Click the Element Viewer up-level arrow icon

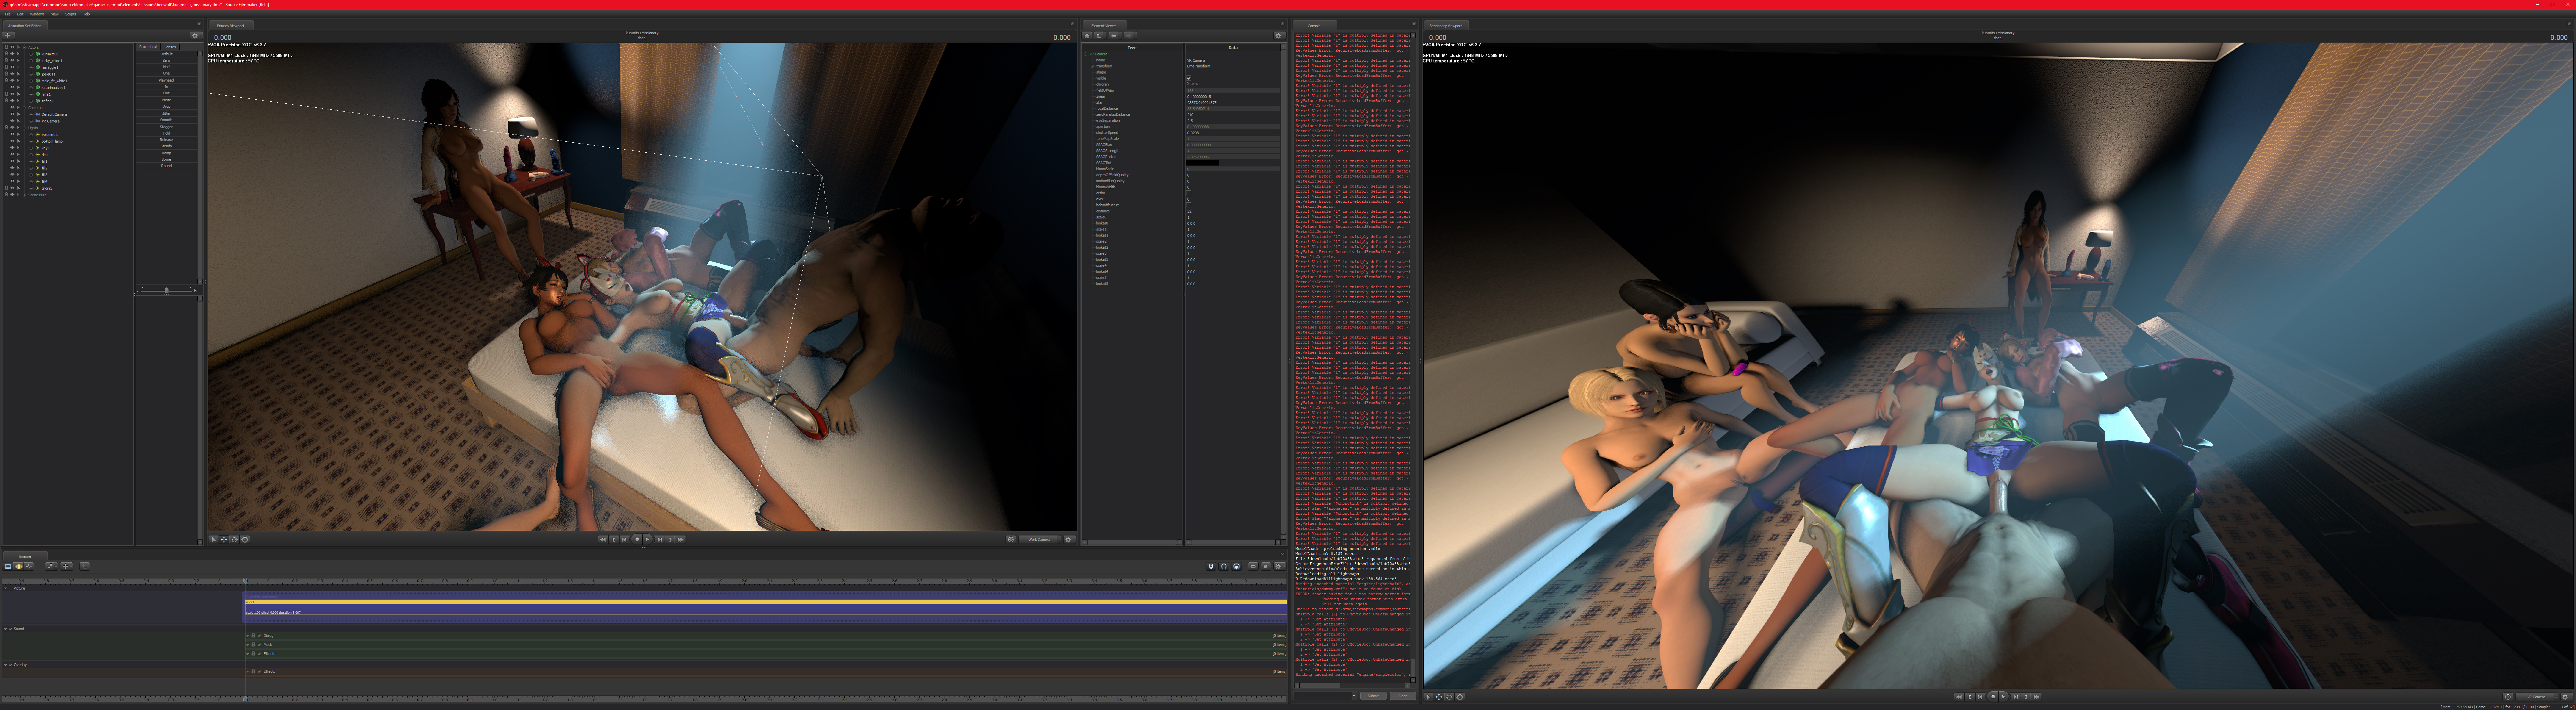point(1100,35)
